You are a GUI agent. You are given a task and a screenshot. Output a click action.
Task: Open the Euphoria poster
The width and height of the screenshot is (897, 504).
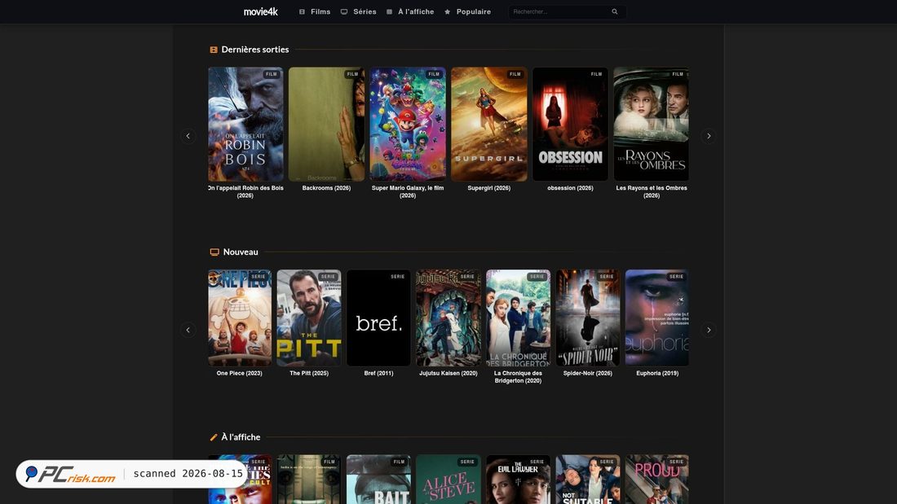(x=656, y=318)
